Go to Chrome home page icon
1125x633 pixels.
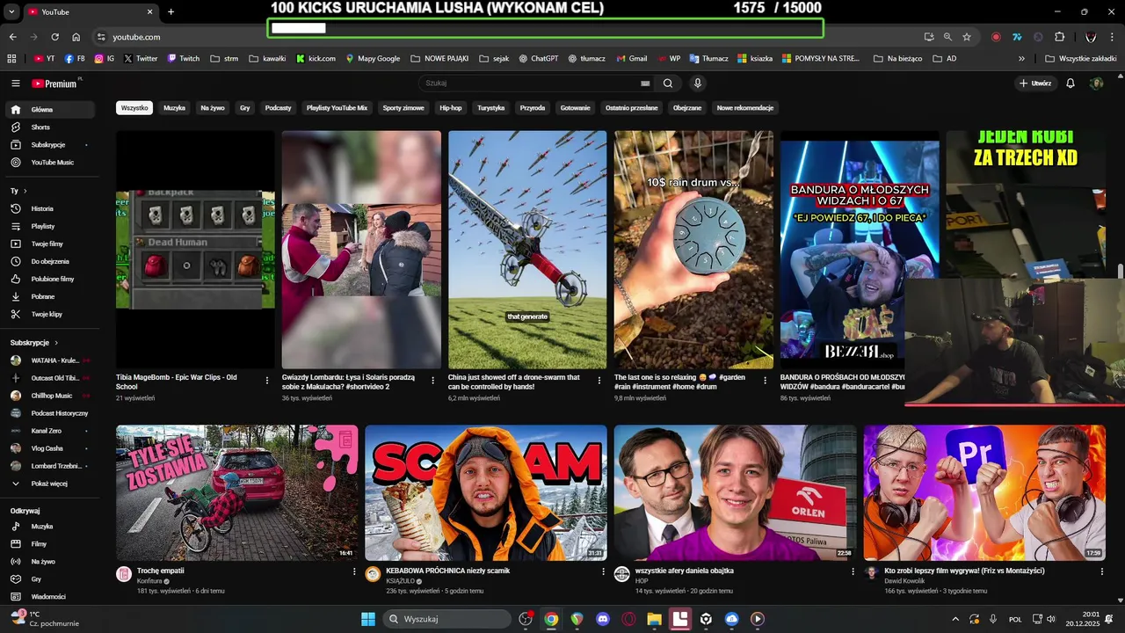click(x=76, y=37)
